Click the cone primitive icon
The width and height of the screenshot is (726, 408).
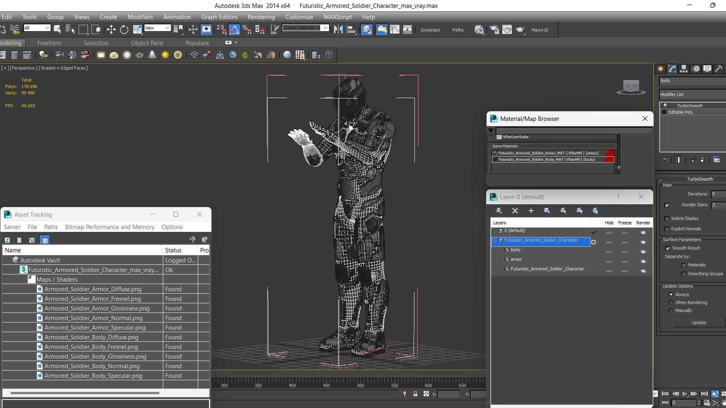pos(152,55)
